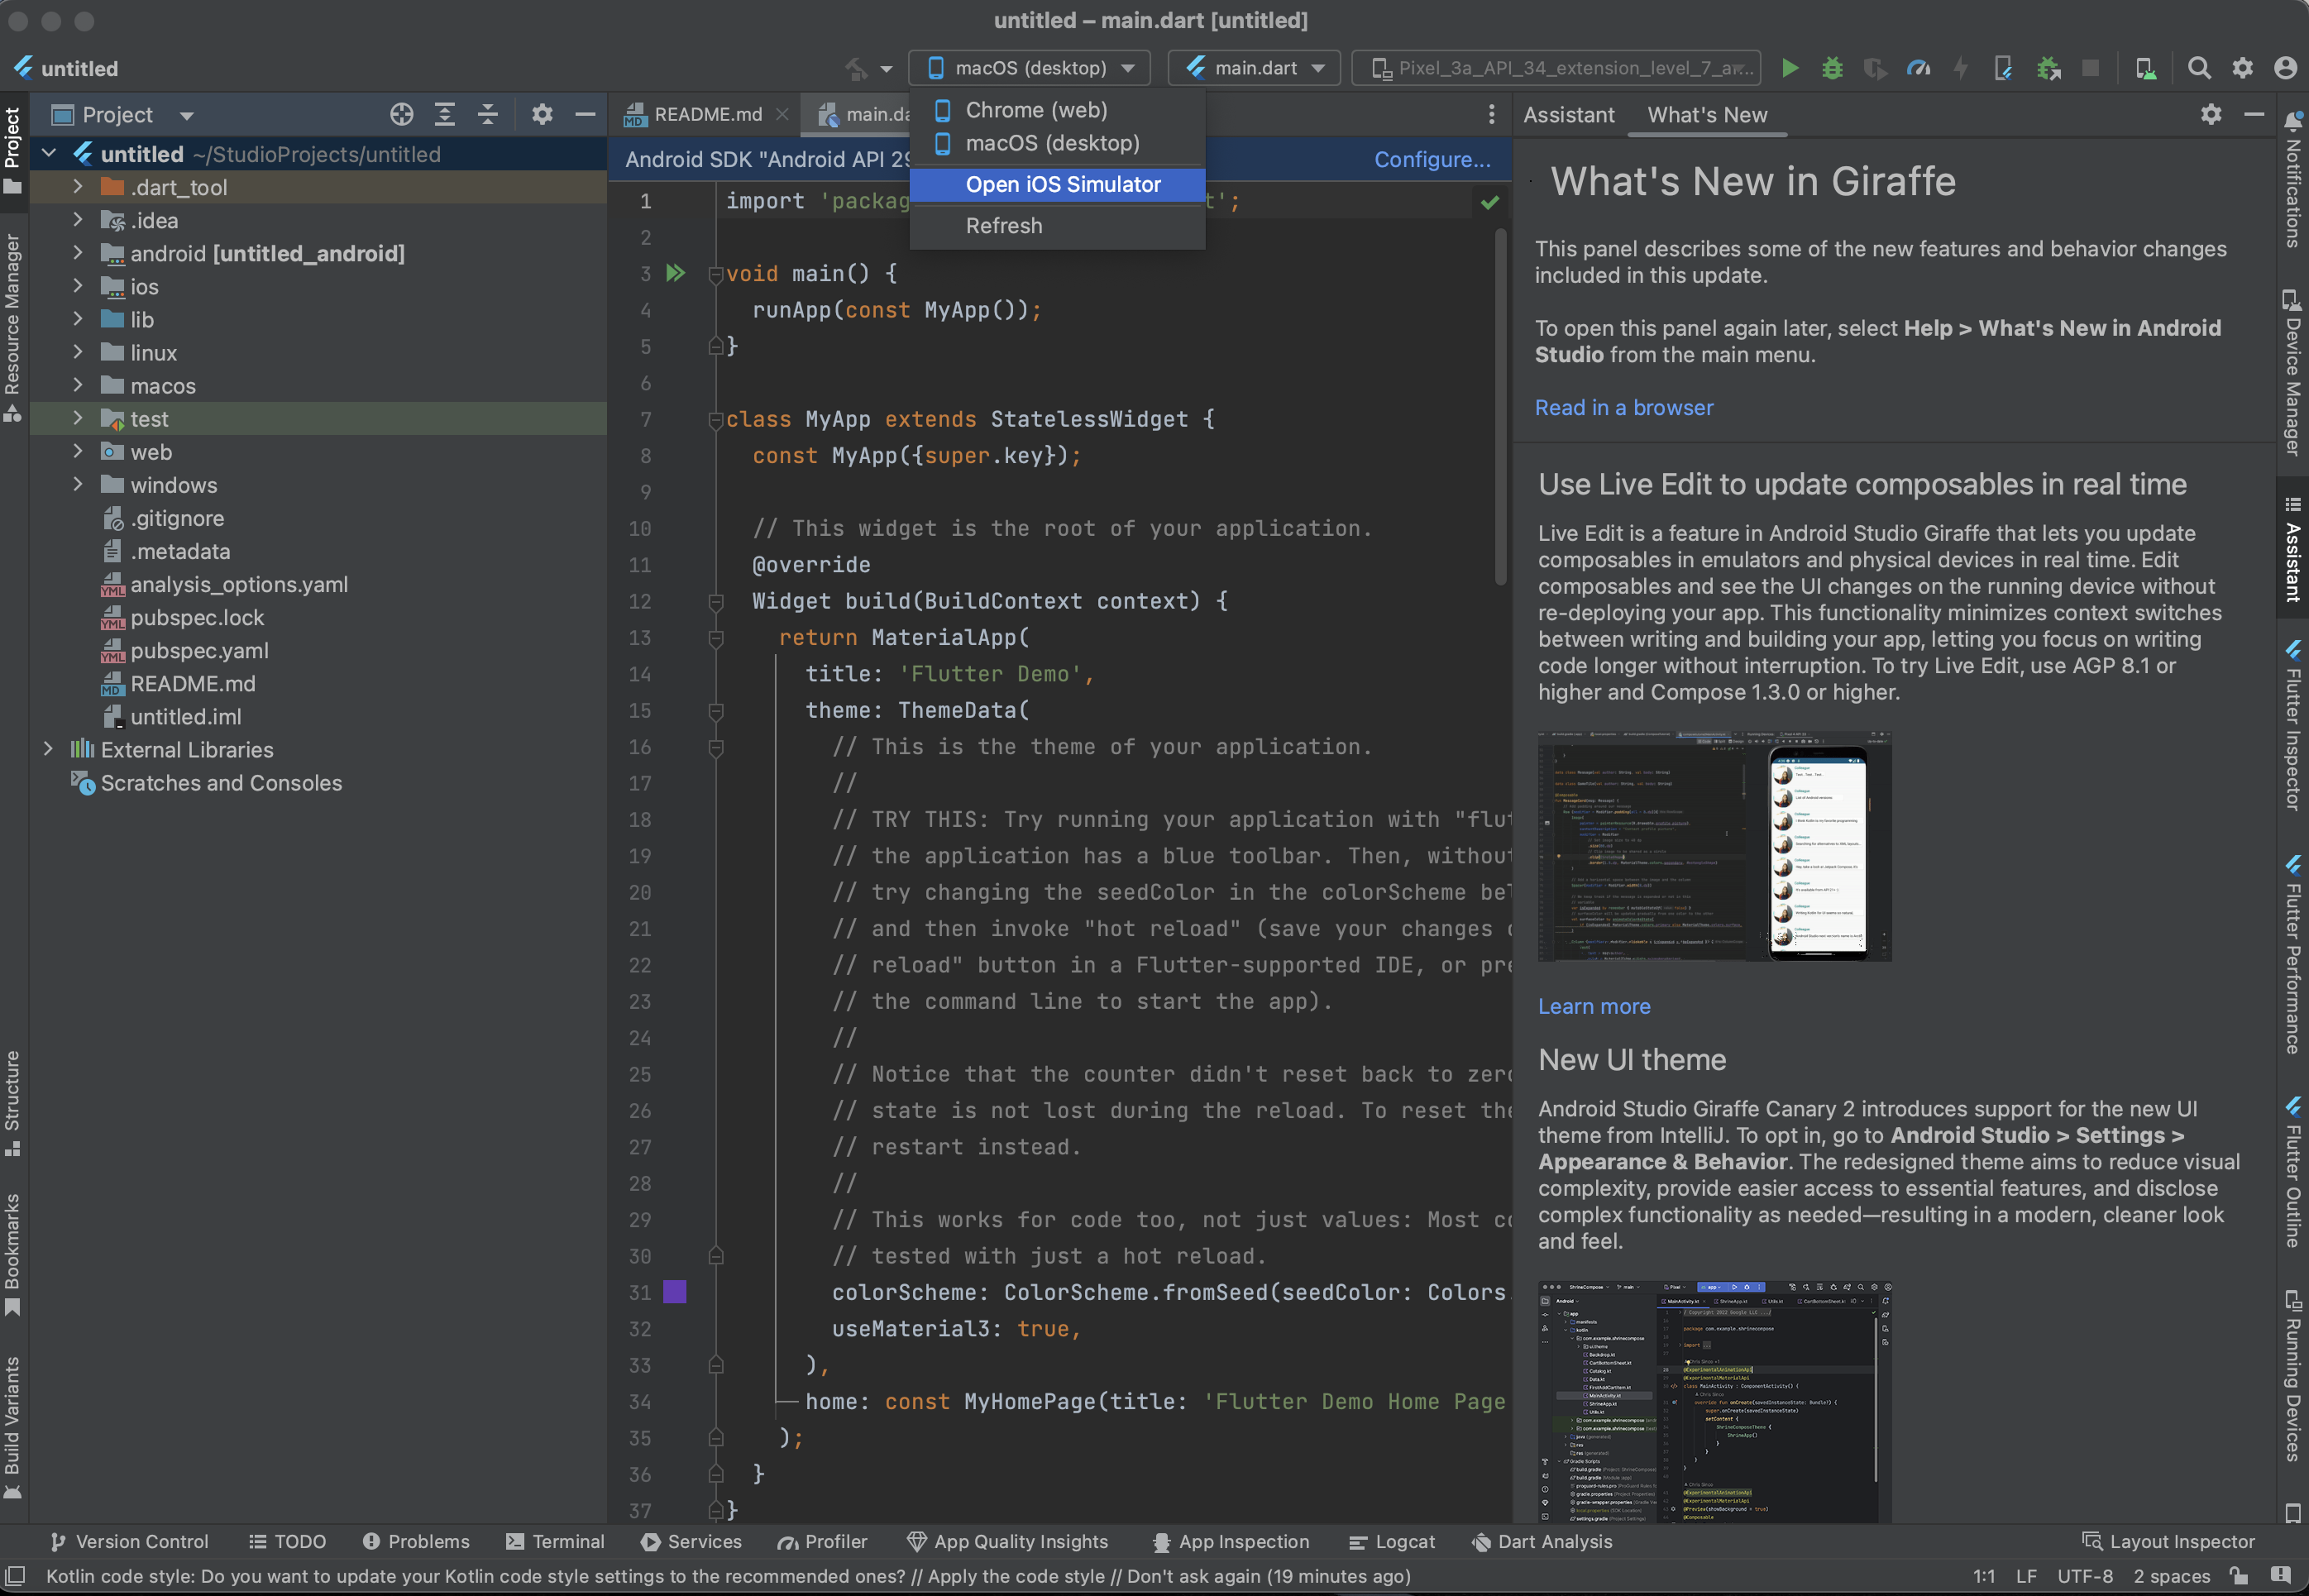Viewport: 2309px width, 1596px height.
Task: Toggle the Project tool window strip button
Action: 13,150
